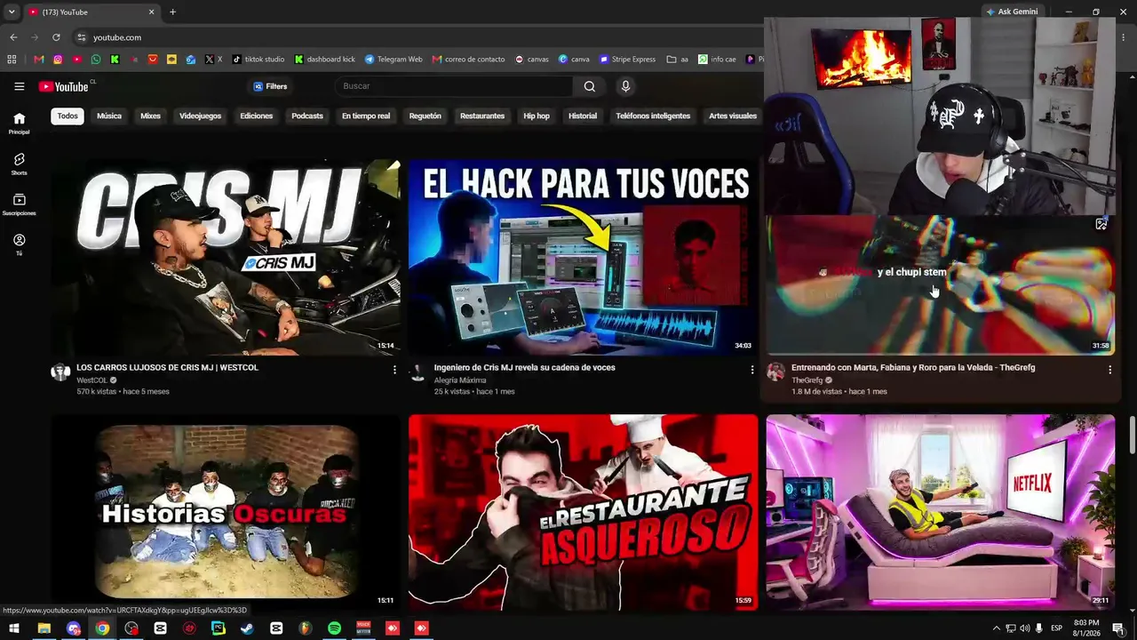Open the dashboard kick bookmark
Image resolution: width=1137 pixels, height=640 pixels.
(325, 60)
